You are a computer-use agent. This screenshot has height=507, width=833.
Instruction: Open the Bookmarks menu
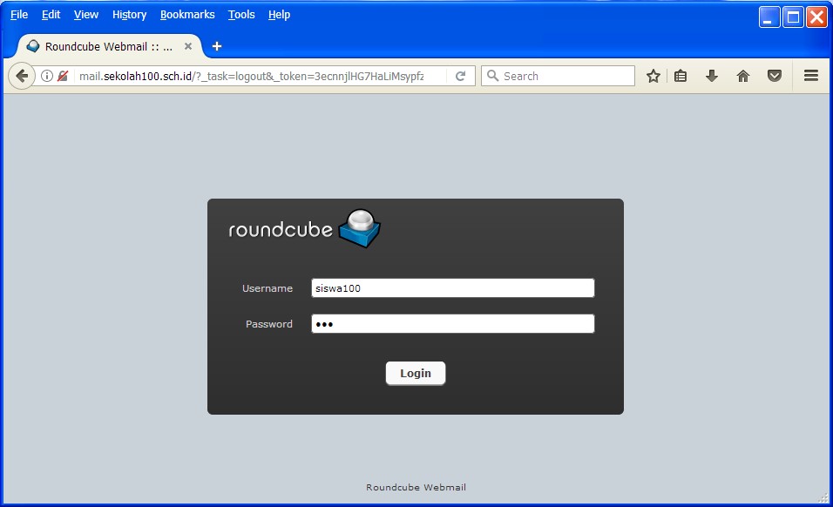(187, 15)
